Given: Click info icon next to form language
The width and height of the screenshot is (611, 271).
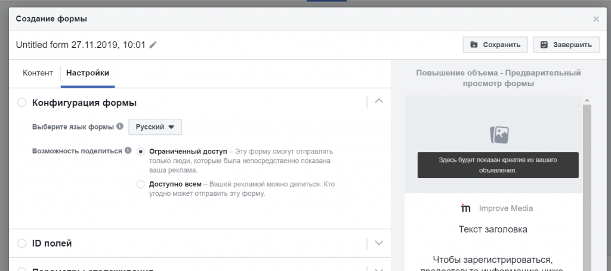Looking at the screenshot, I should tap(120, 127).
